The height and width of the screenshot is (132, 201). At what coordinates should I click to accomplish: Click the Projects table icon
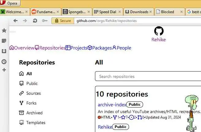68,48
